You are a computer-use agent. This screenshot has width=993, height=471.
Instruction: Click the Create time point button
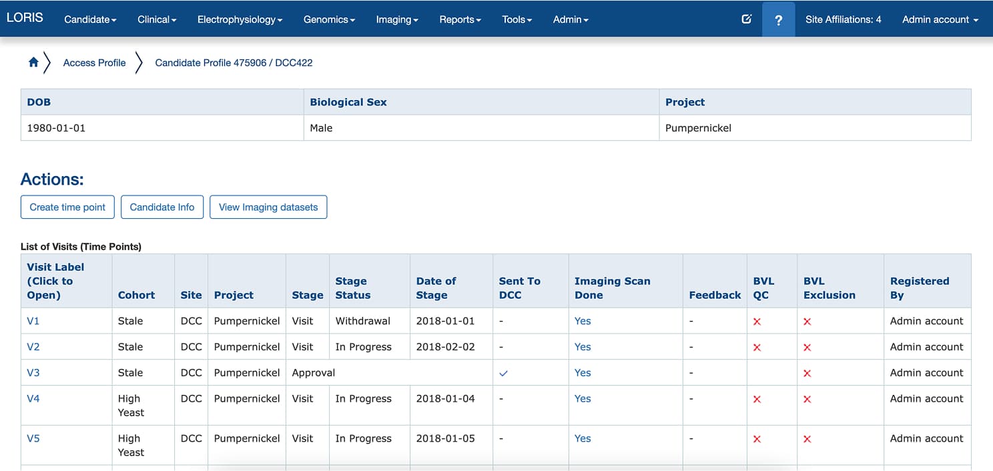67,207
